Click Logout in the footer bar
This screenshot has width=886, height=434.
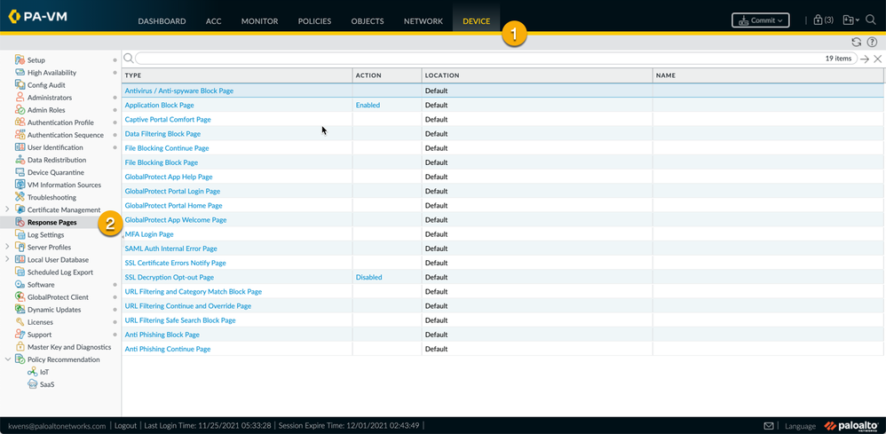point(125,426)
